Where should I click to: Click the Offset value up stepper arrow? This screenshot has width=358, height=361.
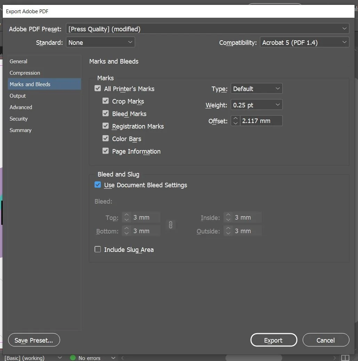(x=235, y=118)
